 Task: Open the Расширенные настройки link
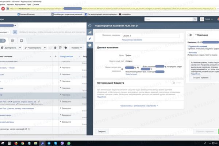pos(132,40)
